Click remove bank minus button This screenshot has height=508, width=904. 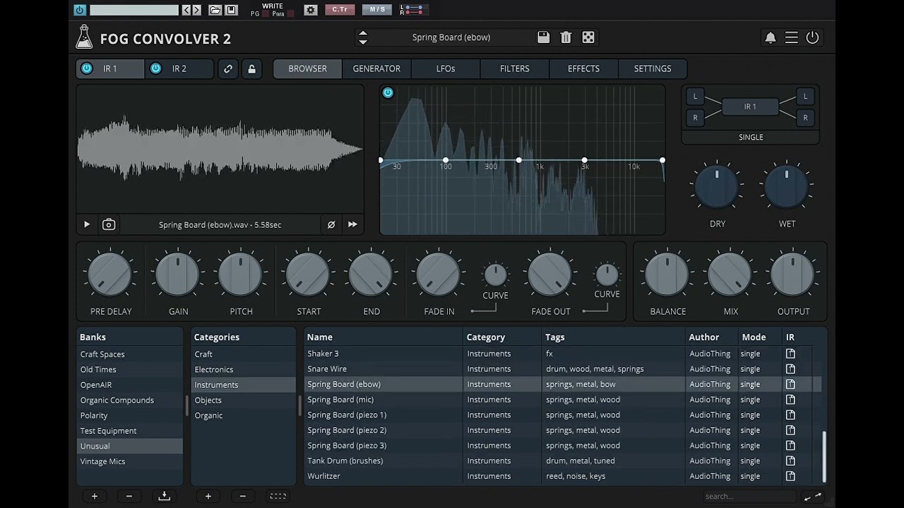click(x=129, y=496)
